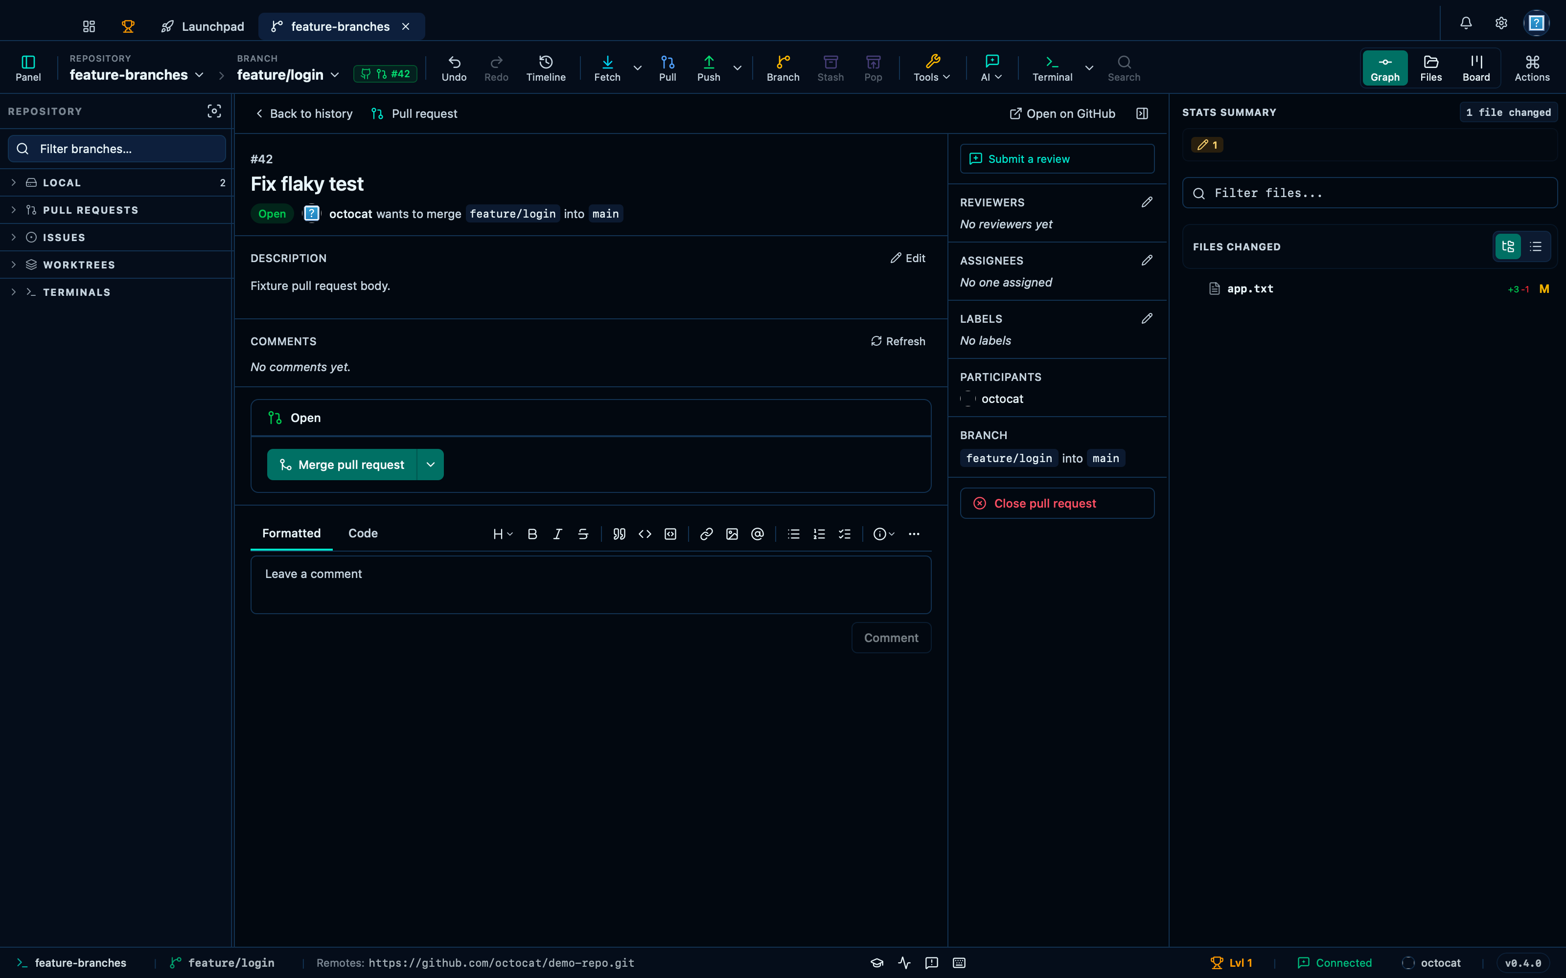Select the Formatted editor tab
This screenshot has width=1566, height=978.
point(291,533)
